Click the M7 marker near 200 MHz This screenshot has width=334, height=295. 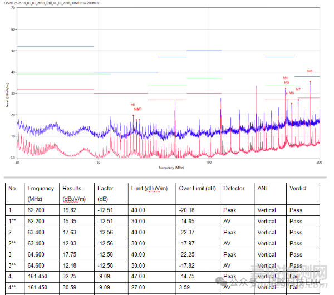[298, 89]
